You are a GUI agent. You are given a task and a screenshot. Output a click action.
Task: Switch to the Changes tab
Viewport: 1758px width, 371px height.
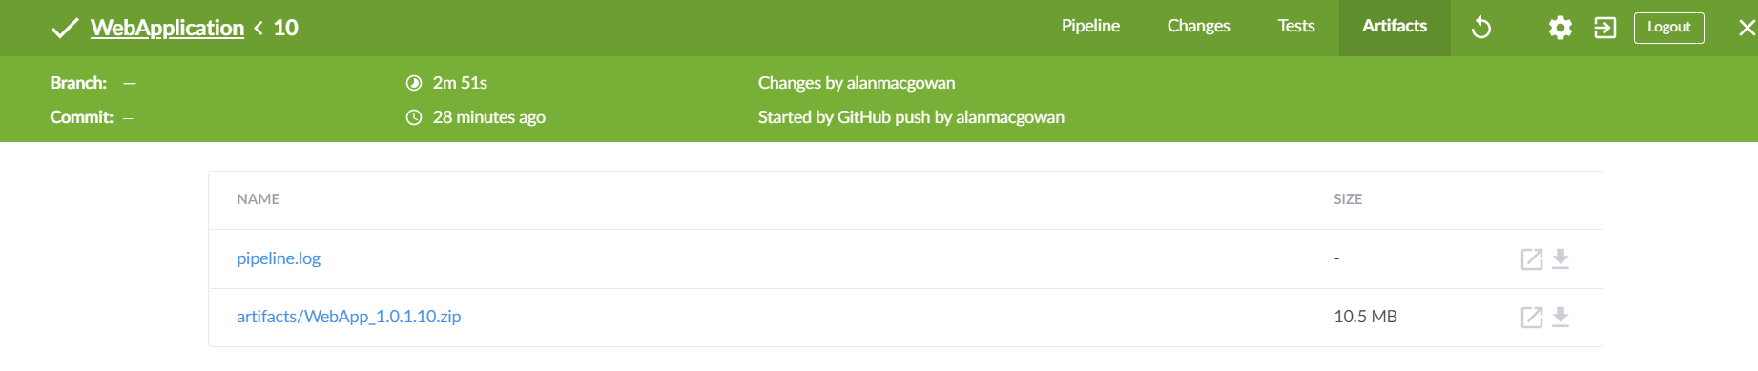1198,27
